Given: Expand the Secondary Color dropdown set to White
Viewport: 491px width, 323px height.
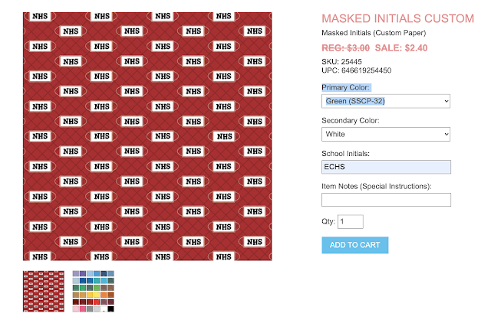Looking at the screenshot, I should (386, 134).
